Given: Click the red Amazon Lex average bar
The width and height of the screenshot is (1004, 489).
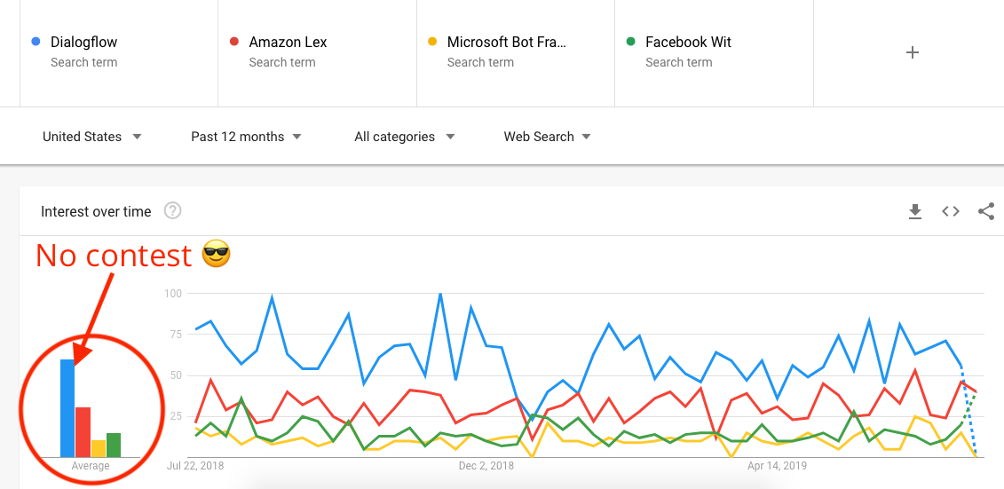Looking at the screenshot, I should coord(83,432).
